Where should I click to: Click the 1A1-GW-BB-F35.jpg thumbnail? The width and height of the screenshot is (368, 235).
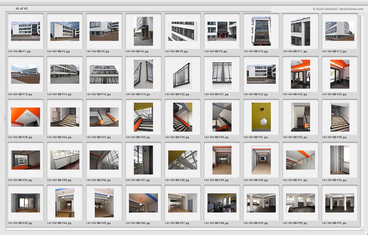click(x=65, y=160)
